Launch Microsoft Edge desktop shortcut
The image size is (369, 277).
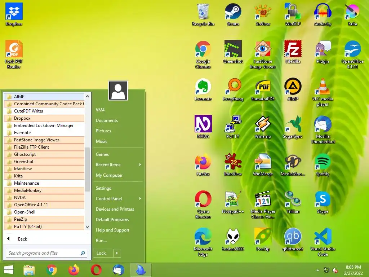point(203,242)
